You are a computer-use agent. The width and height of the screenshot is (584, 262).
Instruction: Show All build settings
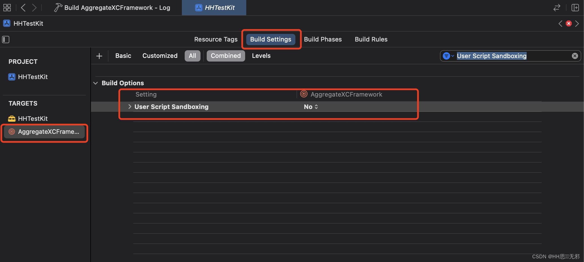click(x=192, y=56)
